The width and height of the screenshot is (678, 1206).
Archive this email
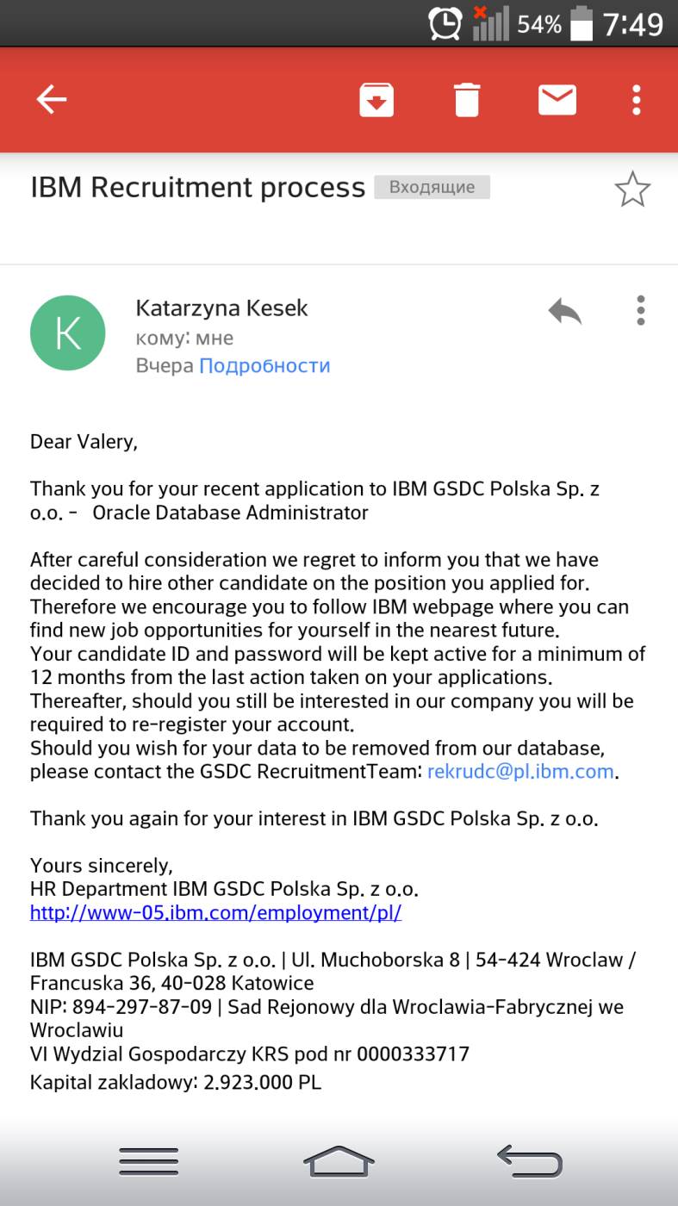point(376,100)
